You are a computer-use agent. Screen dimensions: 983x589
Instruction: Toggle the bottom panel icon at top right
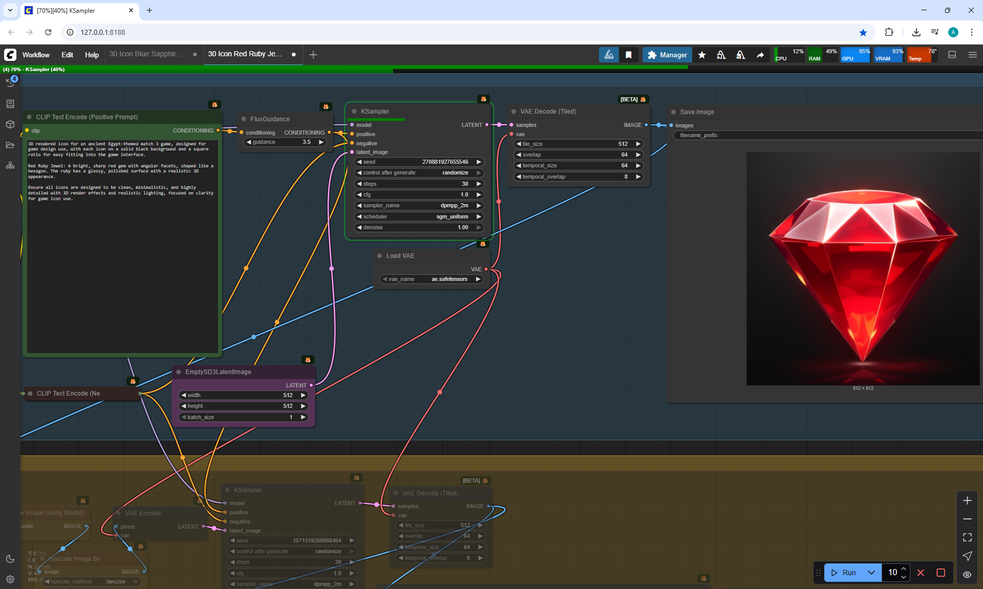pos(952,55)
